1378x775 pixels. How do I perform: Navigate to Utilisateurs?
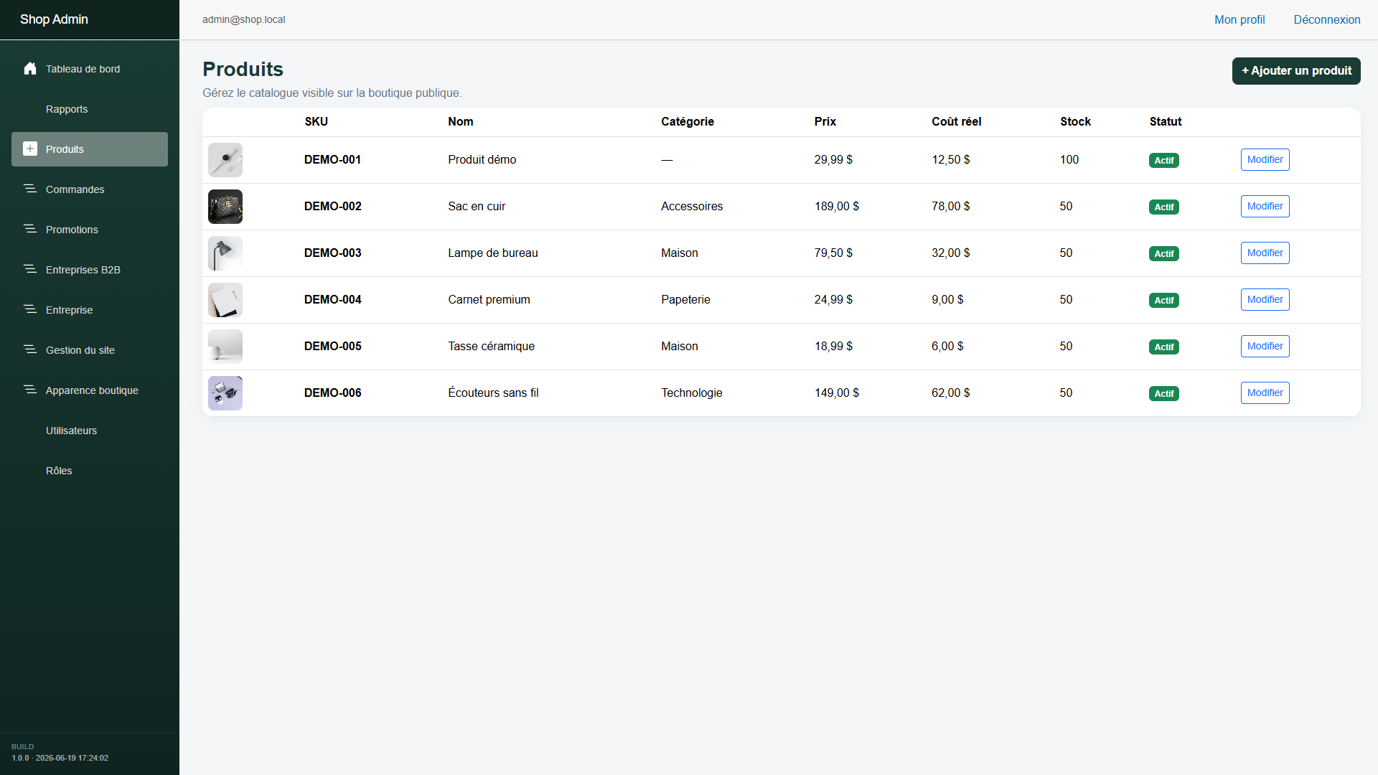coord(90,431)
